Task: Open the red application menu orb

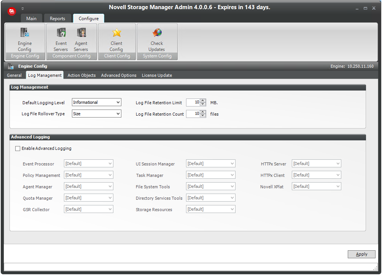Action: click(x=12, y=11)
